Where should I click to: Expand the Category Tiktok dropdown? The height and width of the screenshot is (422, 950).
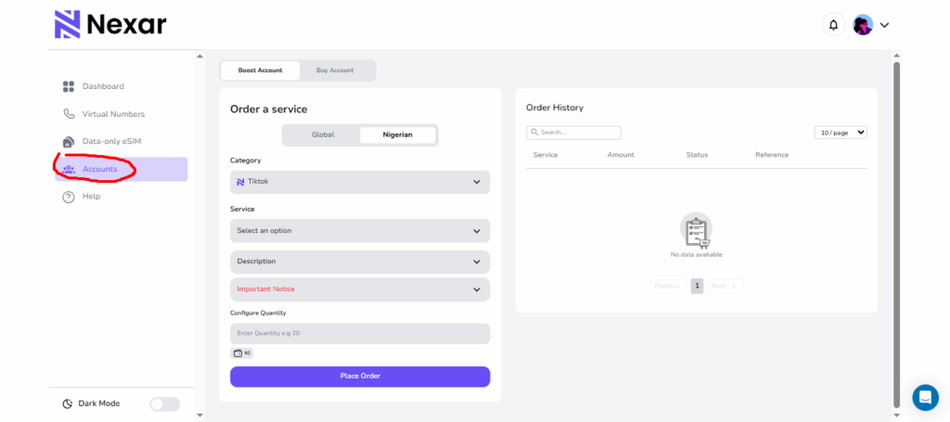[359, 182]
